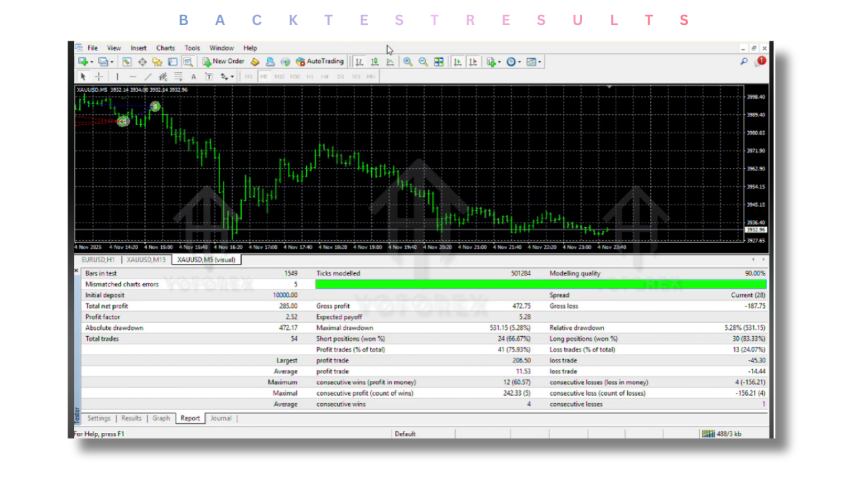The width and height of the screenshot is (867, 487).
Task: Expand the Indicators list dropdown
Action: click(499, 62)
